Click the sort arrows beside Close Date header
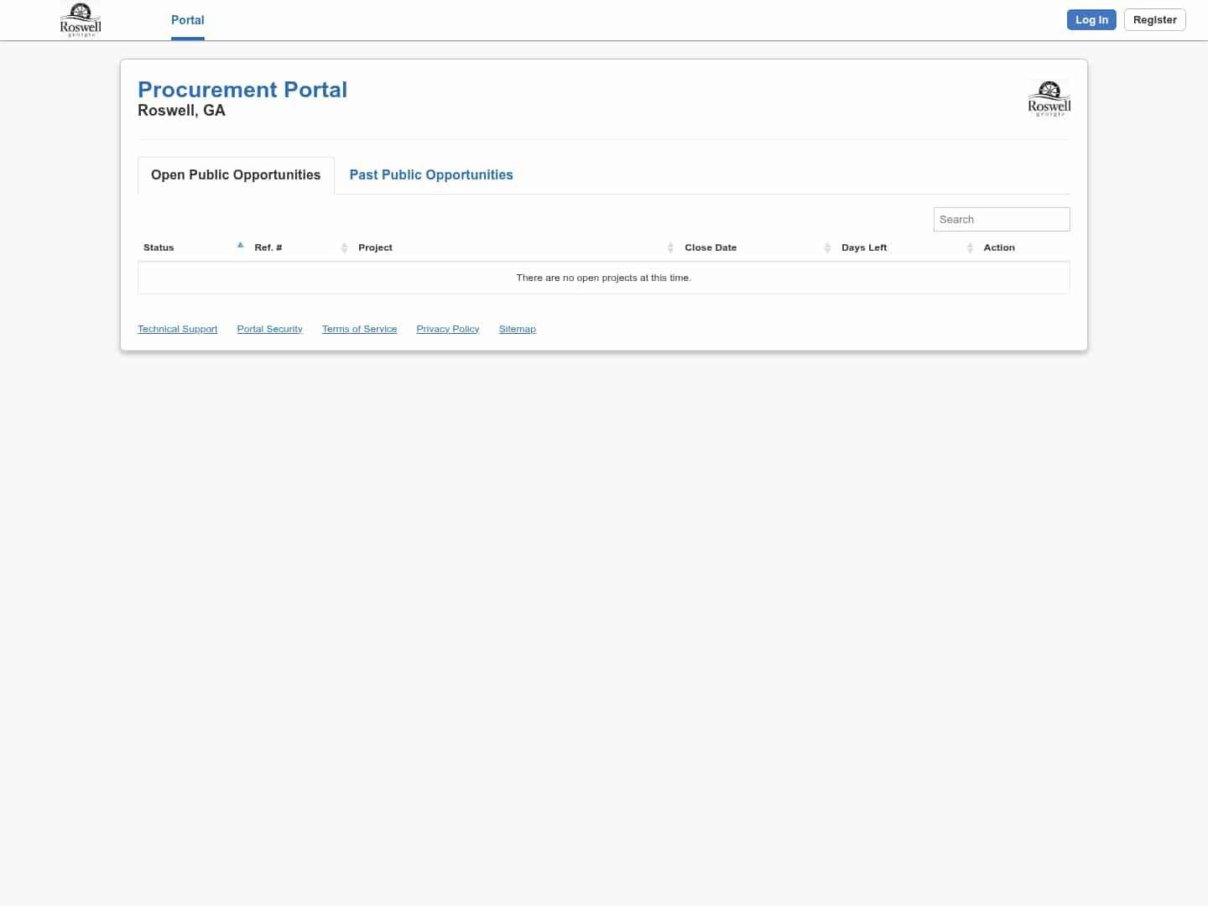The width and height of the screenshot is (1208, 906). click(x=827, y=247)
